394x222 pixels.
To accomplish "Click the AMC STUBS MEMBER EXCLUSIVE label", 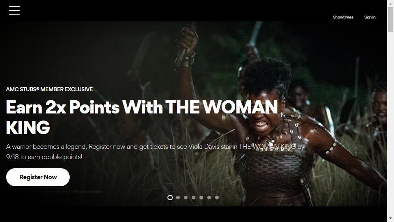I will coord(49,89).
